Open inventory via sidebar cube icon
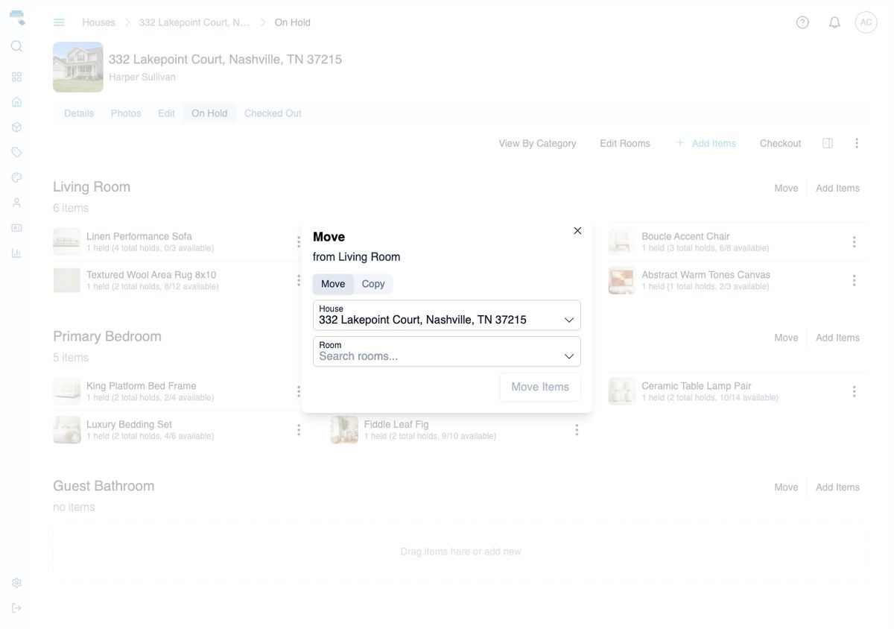Screen dimensions: 894x629 click(16, 127)
